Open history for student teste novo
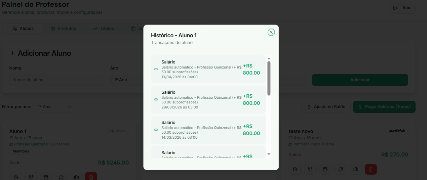This screenshot has width=427, height=180. [x=295, y=169]
